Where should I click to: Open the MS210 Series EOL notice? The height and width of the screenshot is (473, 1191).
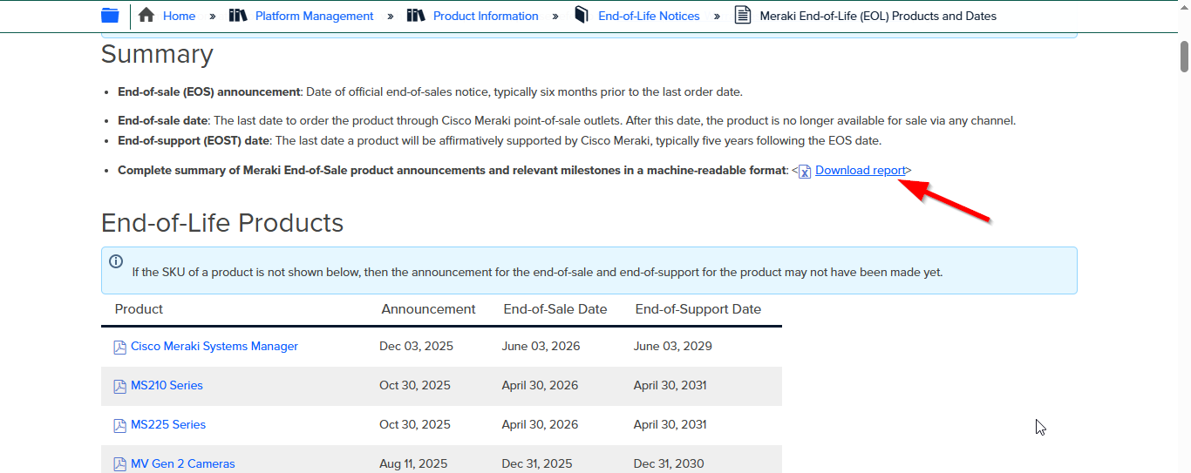point(167,386)
